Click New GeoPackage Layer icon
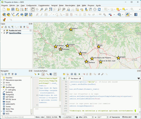This screenshot has width=141, height=119. pos(8,15)
